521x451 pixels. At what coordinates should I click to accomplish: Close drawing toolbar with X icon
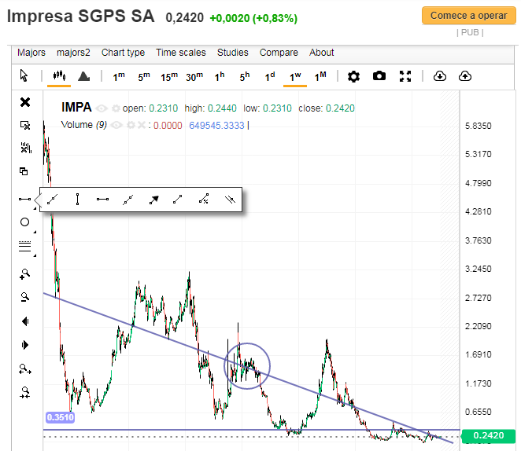[x=25, y=102]
